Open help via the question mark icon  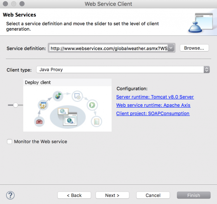point(10,195)
